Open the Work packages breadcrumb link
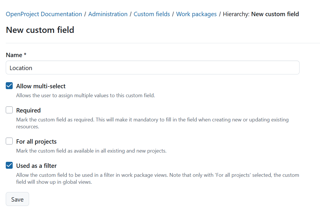This screenshot has width=320, height=214. click(x=196, y=14)
